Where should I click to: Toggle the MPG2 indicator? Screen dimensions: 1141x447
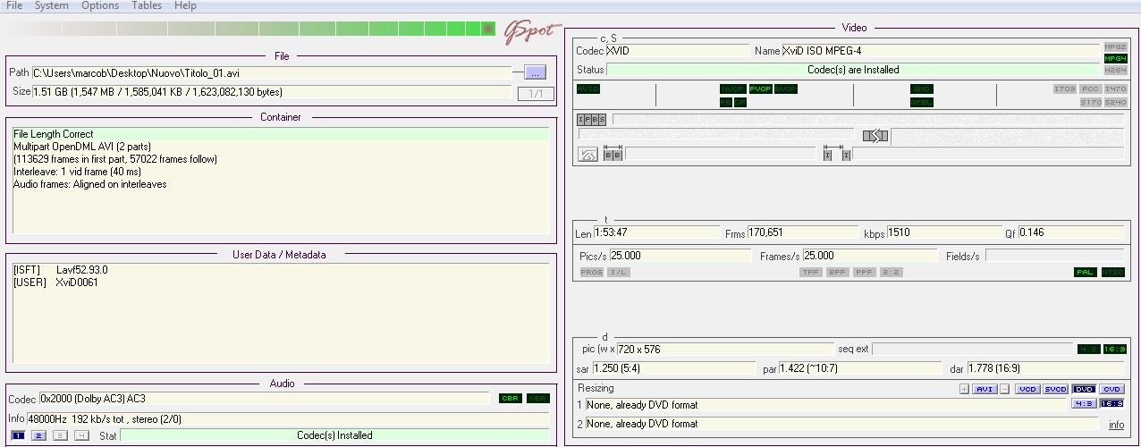pyautogui.click(x=1115, y=46)
